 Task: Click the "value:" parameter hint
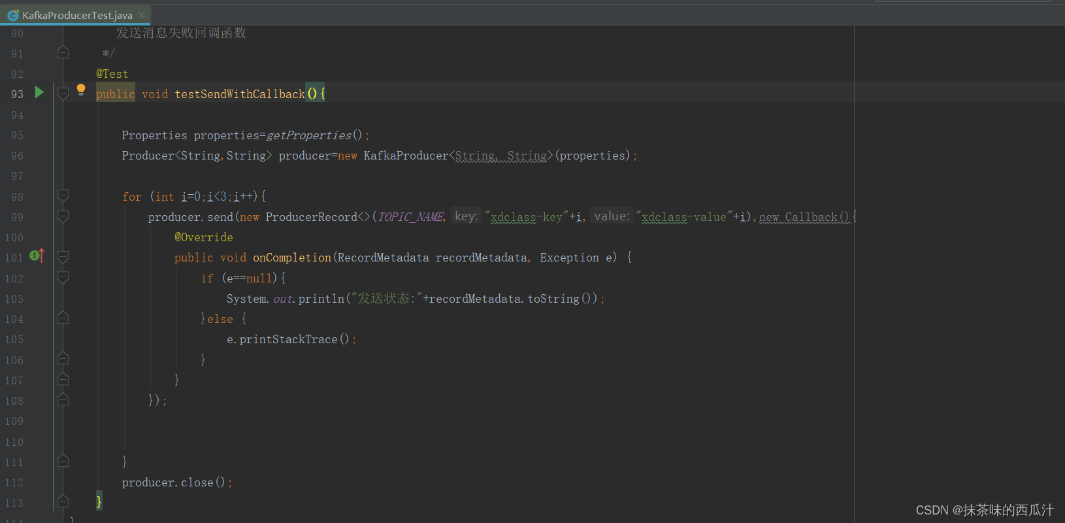(612, 216)
